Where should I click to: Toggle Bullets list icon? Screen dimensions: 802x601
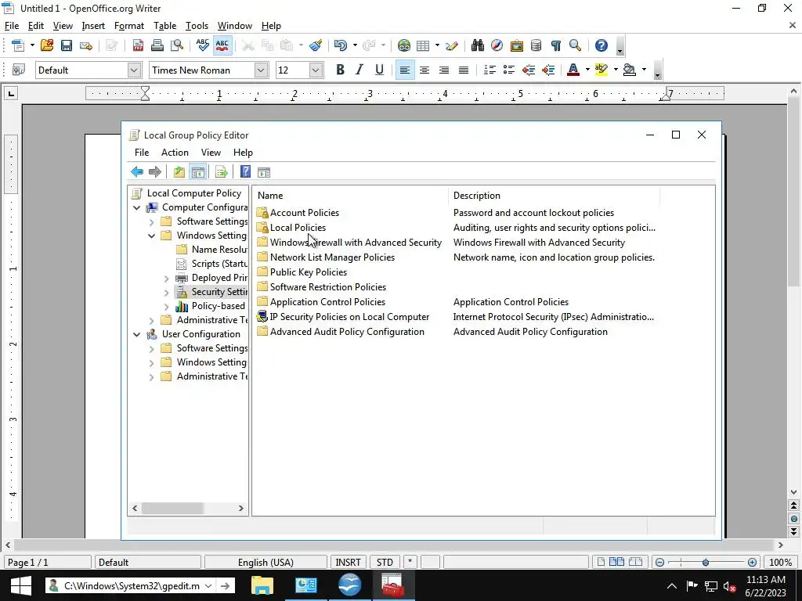pos(509,70)
